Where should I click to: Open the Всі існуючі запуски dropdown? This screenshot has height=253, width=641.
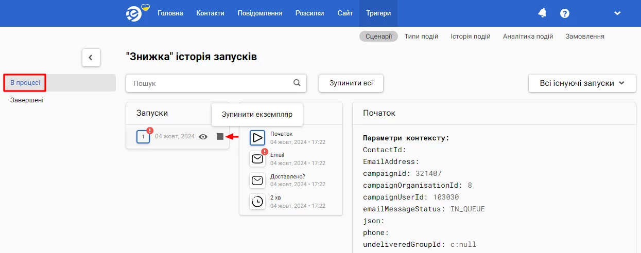click(582, 83)
